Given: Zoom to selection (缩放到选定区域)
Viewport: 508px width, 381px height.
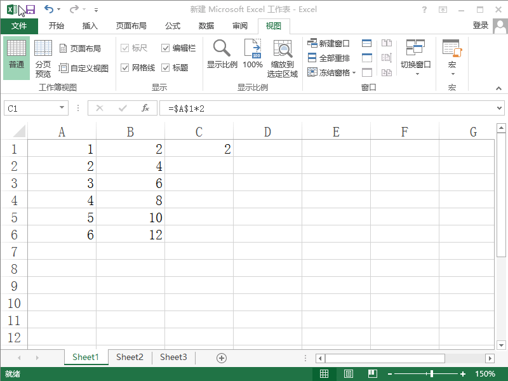Looking at the screenshot, I should pyautogui.click(x=283, y=58).
